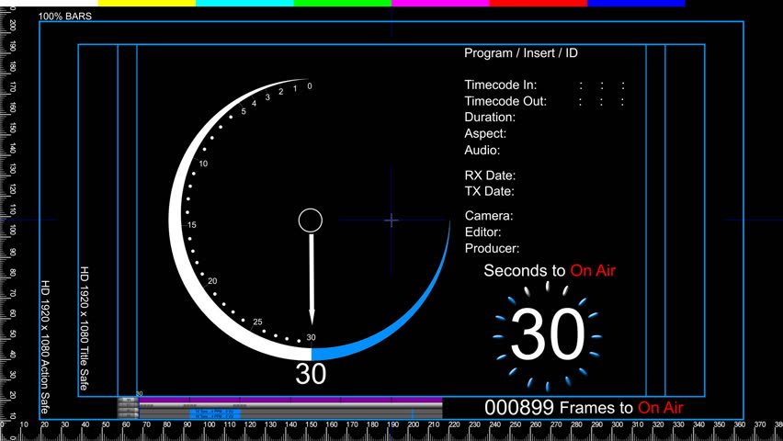Viewport: 783px width, 441px height.
Task: Click the 'Seconds to' text
Action: [x=525, y=270]
